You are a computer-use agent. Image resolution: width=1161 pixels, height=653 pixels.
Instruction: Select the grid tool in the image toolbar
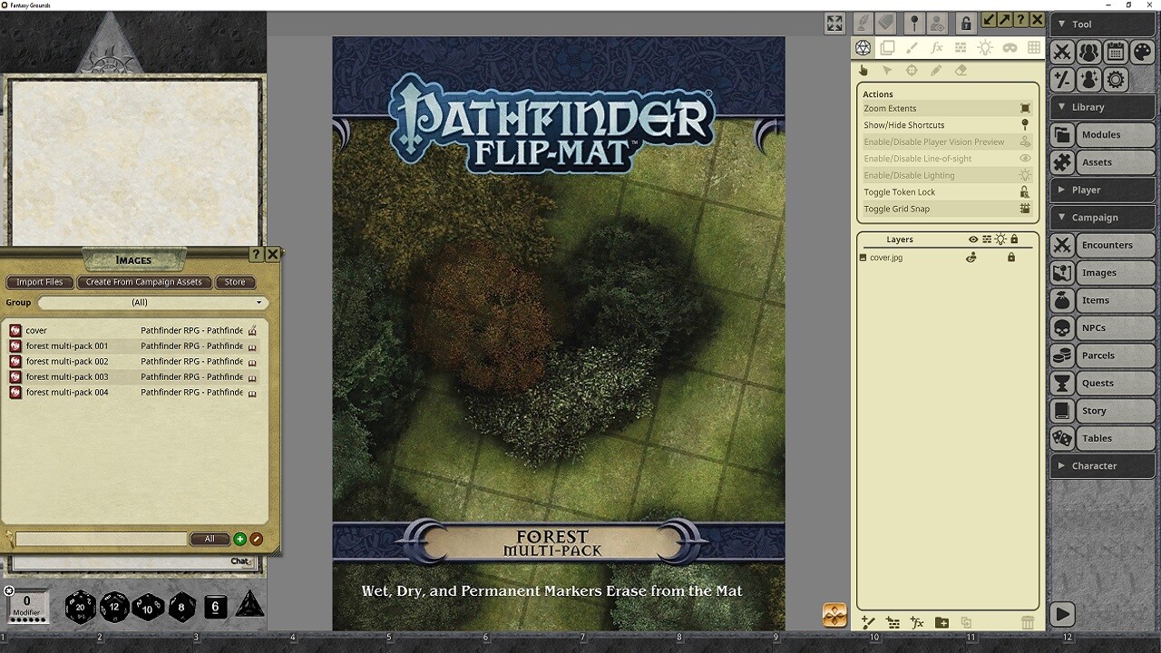point(1034,47)
